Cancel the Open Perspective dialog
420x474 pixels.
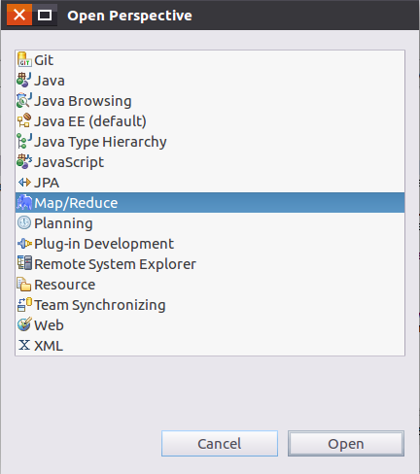click(x=220, y=444)
